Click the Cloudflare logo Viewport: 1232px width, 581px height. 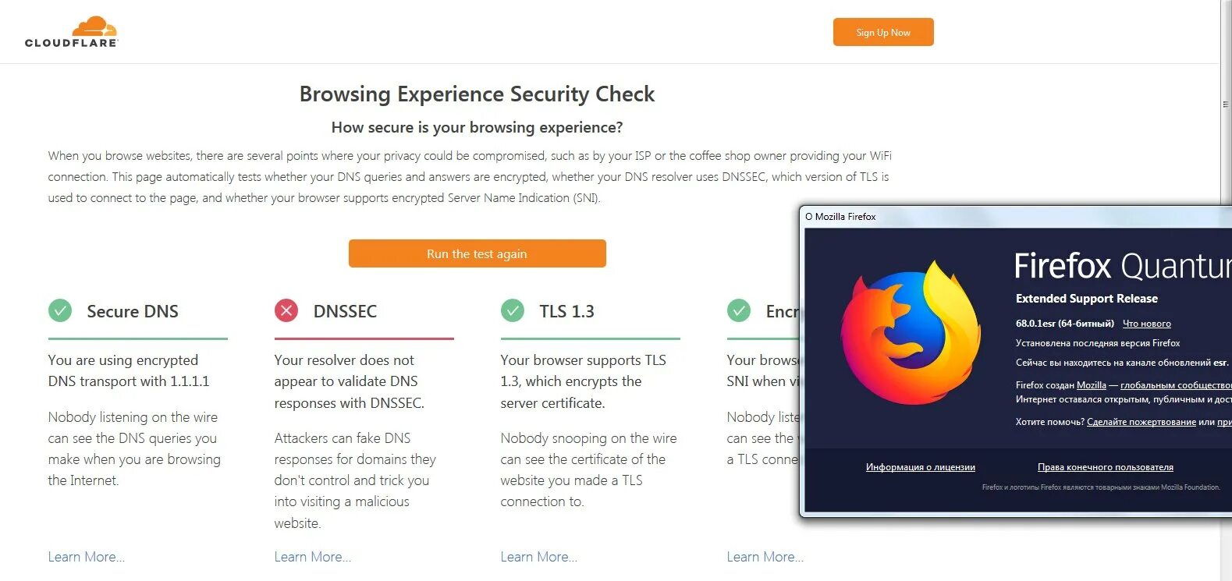pyautogui.click(x=72, y=32)
